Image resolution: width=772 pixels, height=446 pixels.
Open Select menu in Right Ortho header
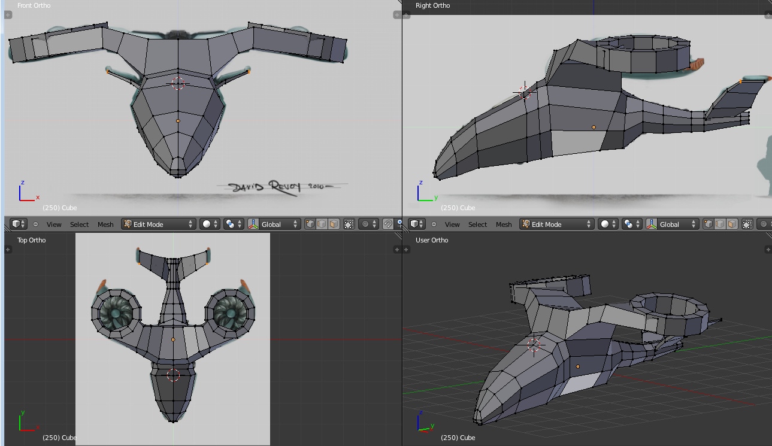pyautogui.click(x=477, y=224)
